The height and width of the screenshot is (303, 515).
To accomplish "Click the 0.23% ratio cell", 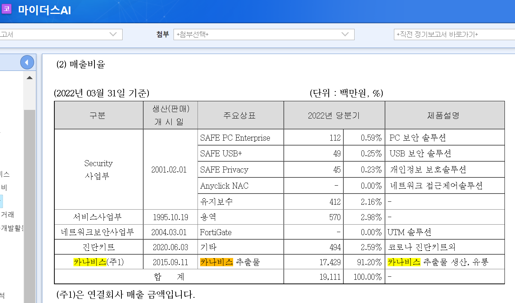I will coord(364,169).
